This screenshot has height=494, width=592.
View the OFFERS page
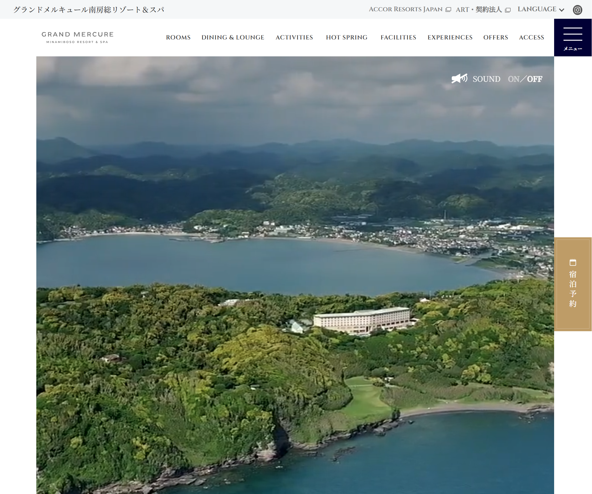pyautogui.click(x=496, y=37)
